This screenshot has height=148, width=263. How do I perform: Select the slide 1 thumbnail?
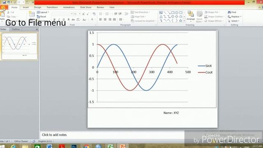tap(19, 46)
